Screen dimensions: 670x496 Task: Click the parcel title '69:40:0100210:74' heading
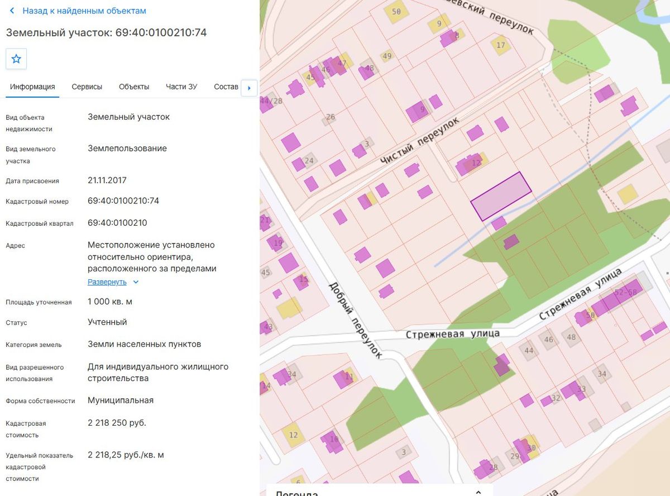106,32
